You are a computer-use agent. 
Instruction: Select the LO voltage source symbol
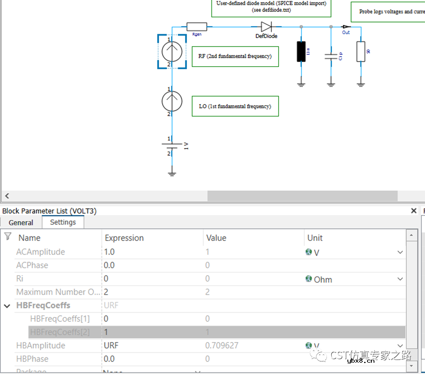pos(172,101)
